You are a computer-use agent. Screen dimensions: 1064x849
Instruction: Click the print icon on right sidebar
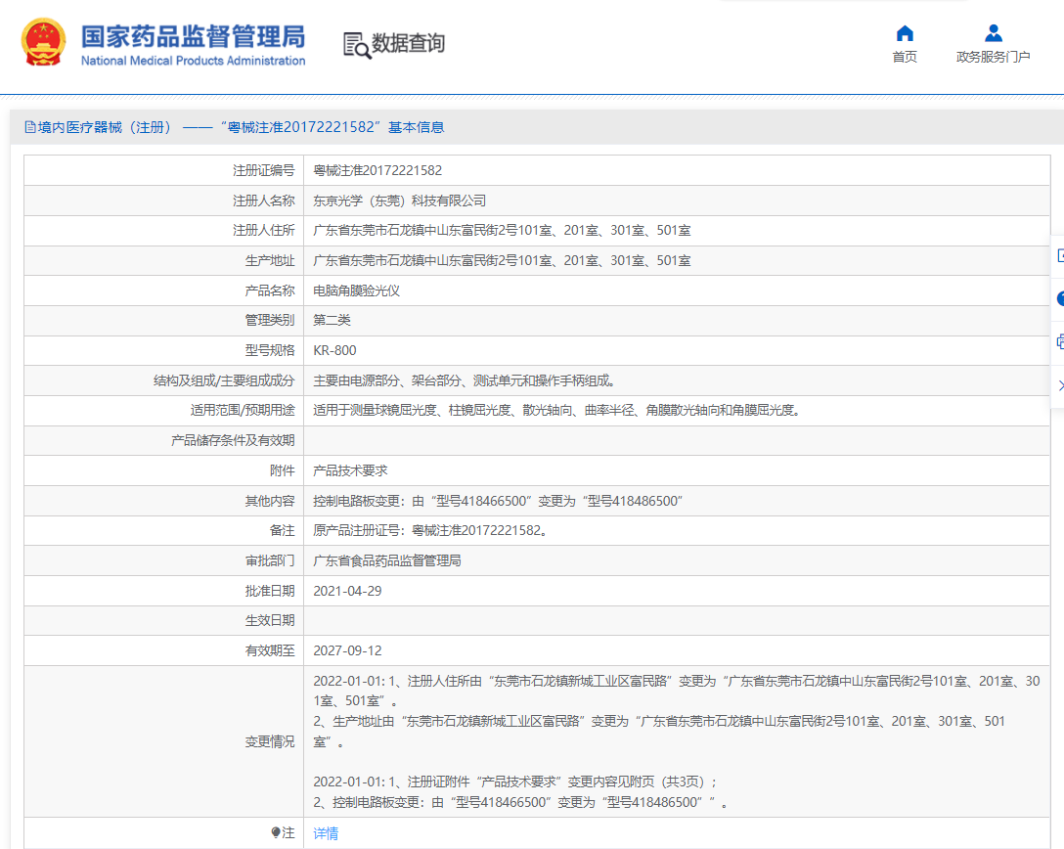point(1060,342)
